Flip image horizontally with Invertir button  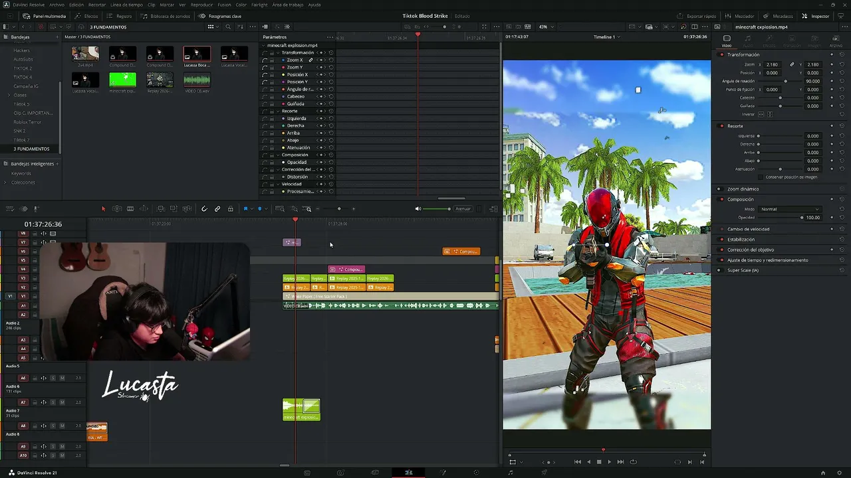coord(762,114)
